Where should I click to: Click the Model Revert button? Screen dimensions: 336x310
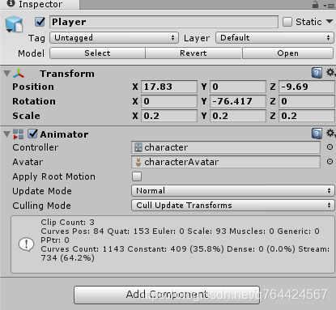[x=194, y=53]
